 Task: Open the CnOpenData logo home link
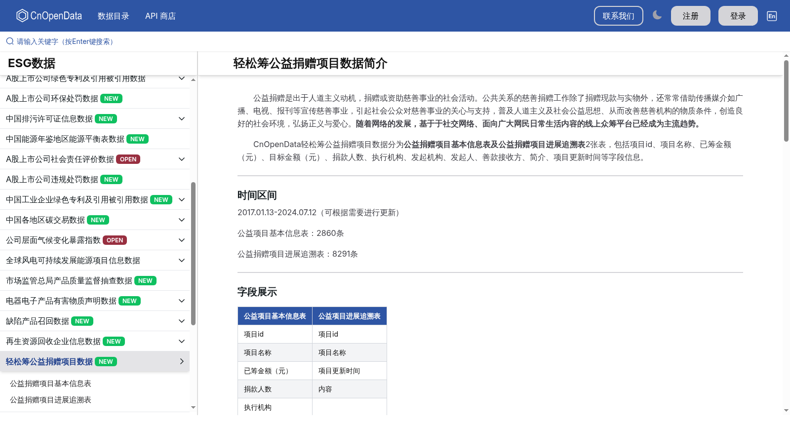point(49,16)
